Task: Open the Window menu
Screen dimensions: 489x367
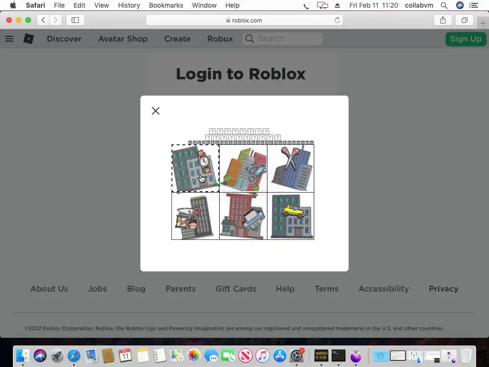Action: pos(204,5)
